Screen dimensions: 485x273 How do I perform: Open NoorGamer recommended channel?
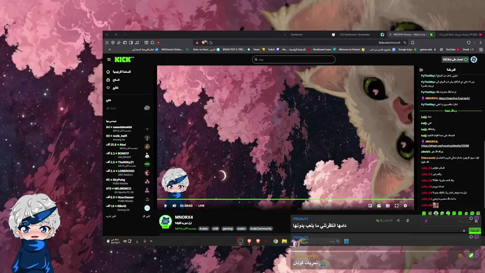(x=128, y=199)
